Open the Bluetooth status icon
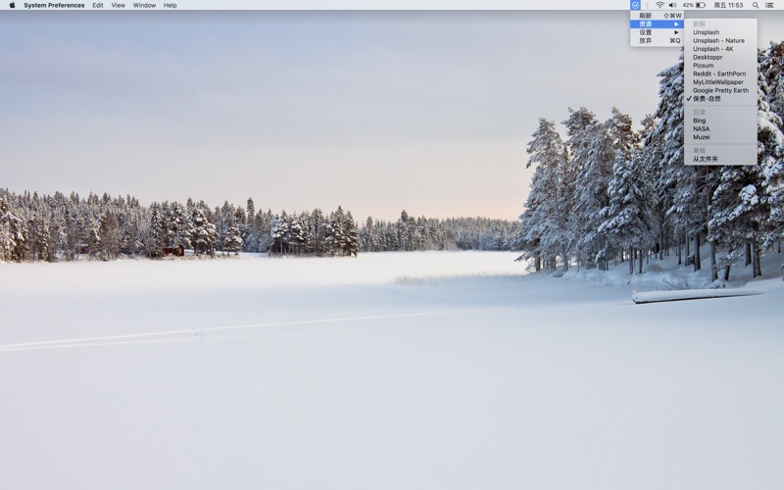Viewport: 784px width, 490px height. coord(647,5)
